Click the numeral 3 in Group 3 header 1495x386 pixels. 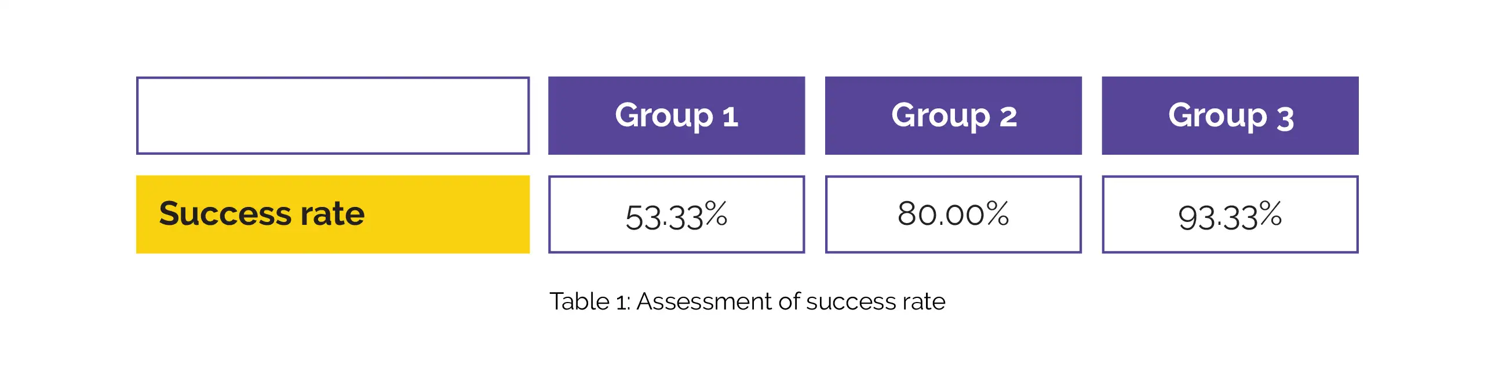1285,119
